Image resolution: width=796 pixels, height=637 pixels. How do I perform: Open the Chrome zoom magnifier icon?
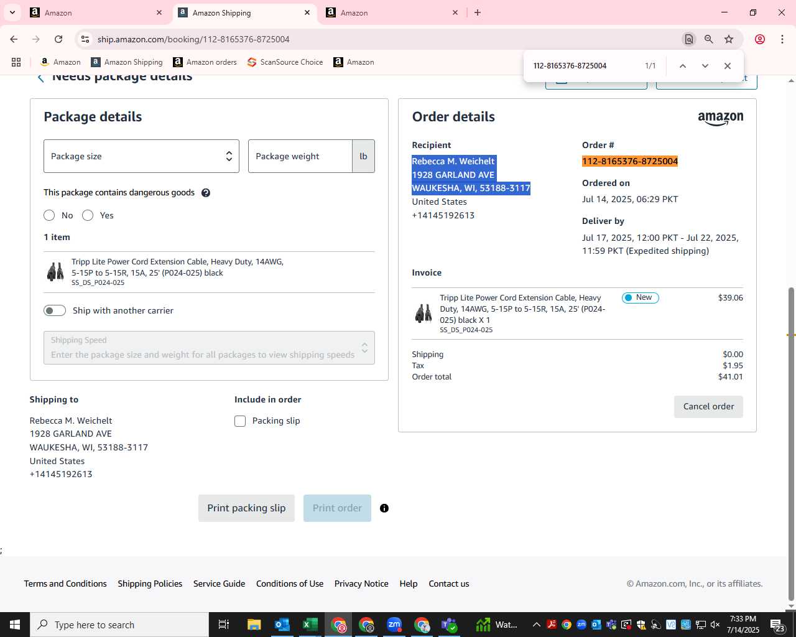[x=709, y=39]
